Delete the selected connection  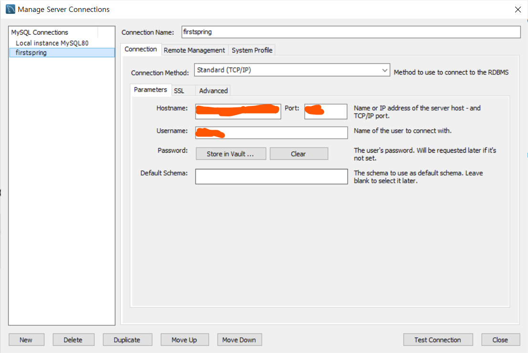click(x=73, y=340)
